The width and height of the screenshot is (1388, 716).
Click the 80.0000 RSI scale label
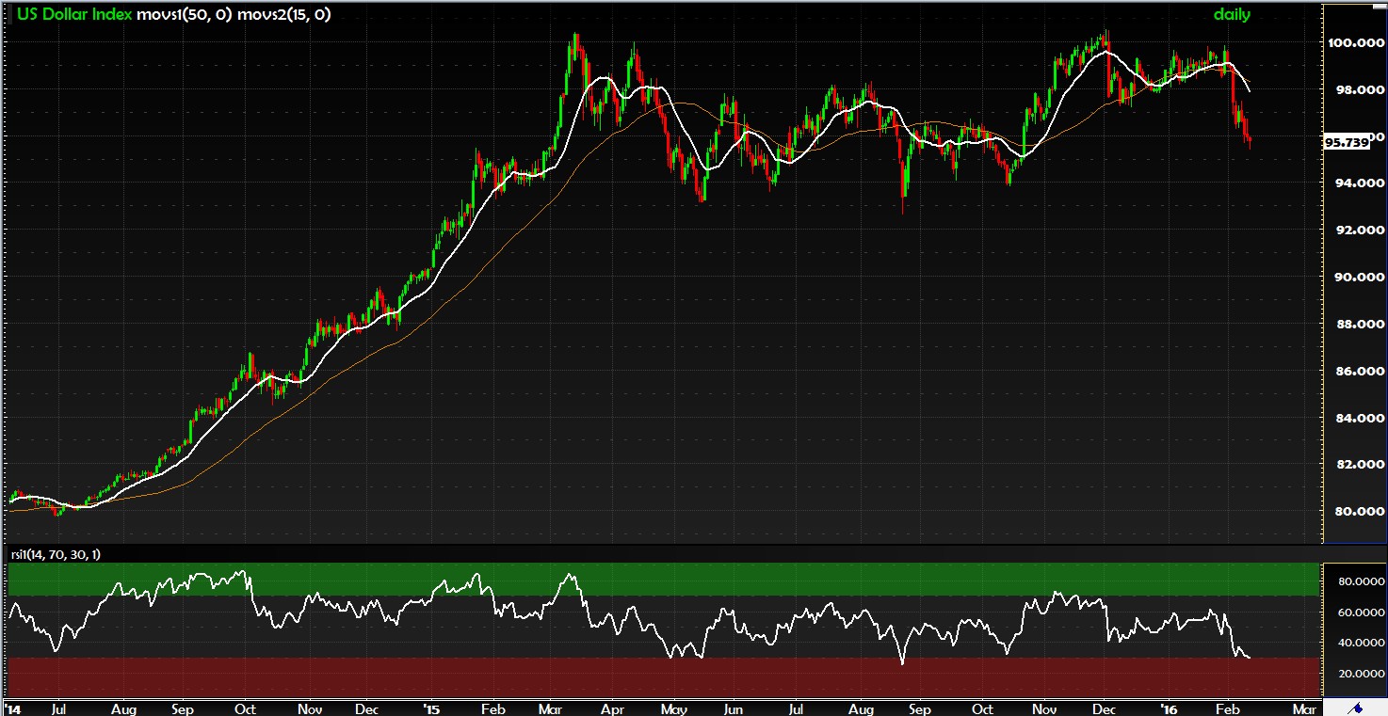tap(1356, 582)
